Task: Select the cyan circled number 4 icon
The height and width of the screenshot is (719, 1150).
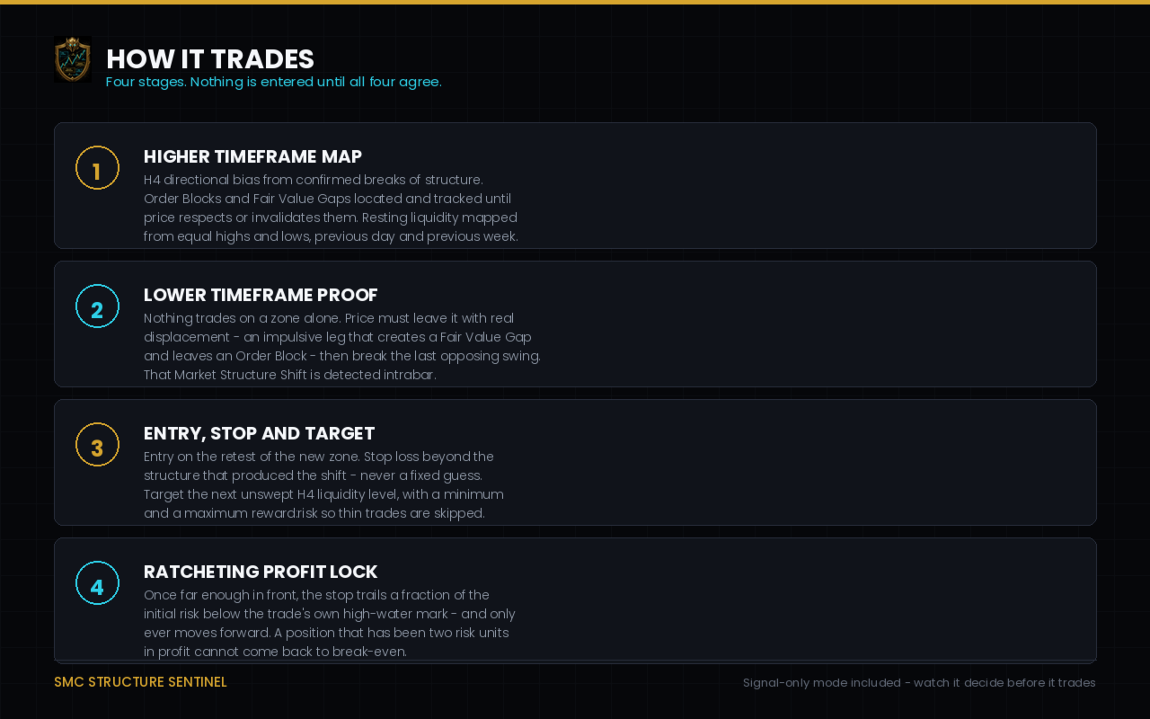Action: tap(97, 583)
